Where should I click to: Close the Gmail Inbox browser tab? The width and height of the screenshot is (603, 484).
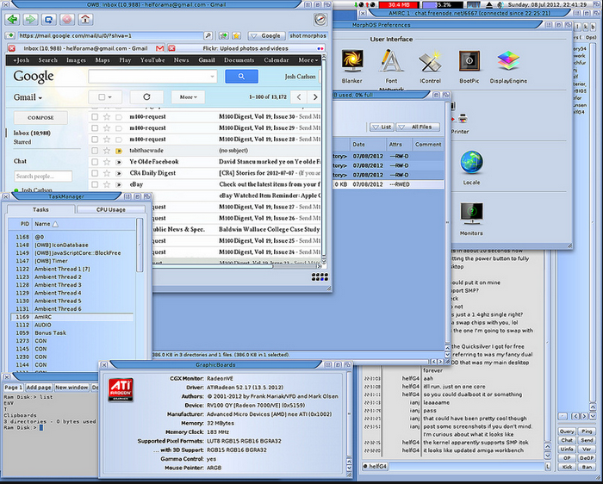coord(11,48)
